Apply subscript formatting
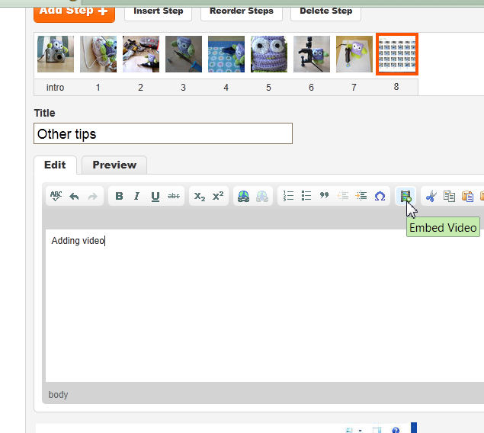This screenshot has height=433, width=484. click(200, 196)
